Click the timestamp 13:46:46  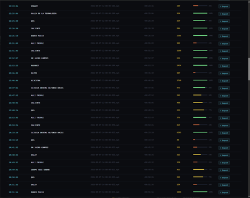[14, 80]
